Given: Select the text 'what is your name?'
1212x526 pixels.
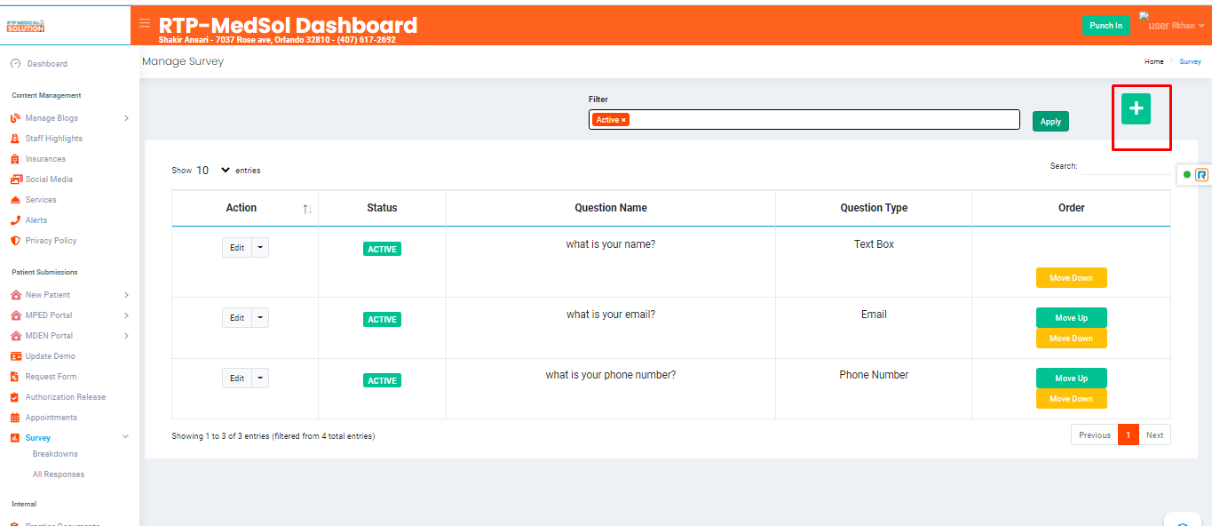Looking at the screenshot, I should coord(611,244).
